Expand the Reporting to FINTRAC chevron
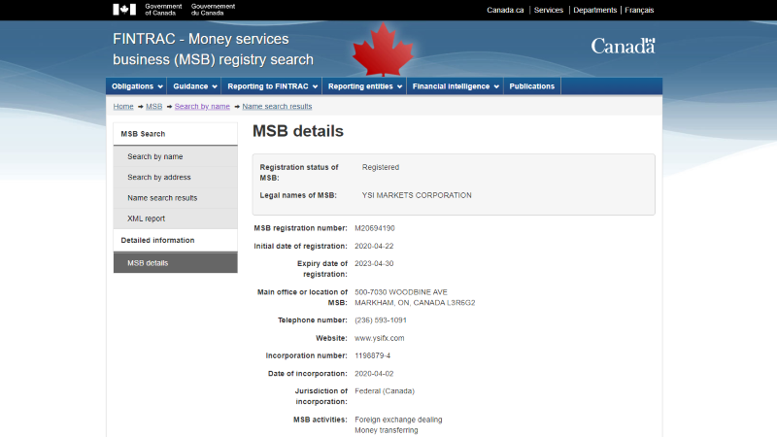 tap(315, 86)
